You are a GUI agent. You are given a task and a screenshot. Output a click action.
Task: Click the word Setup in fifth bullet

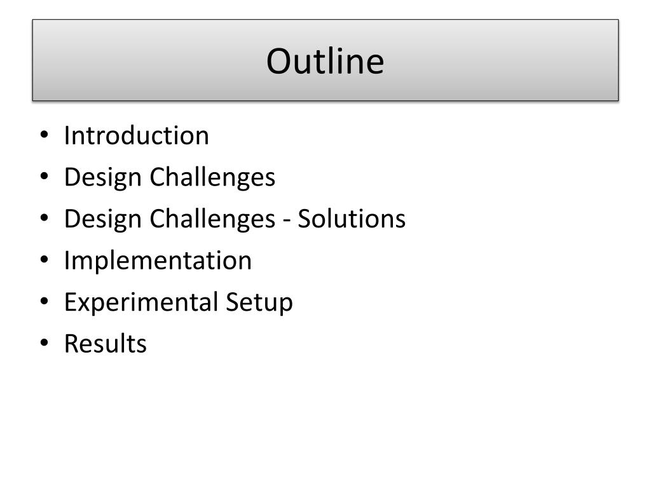click(259, 302)
